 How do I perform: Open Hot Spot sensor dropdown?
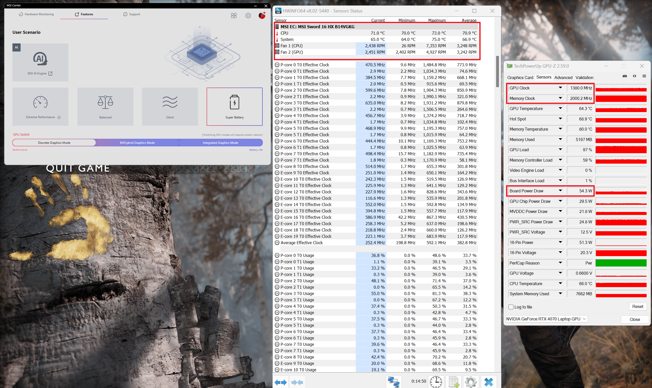[560, 119]
